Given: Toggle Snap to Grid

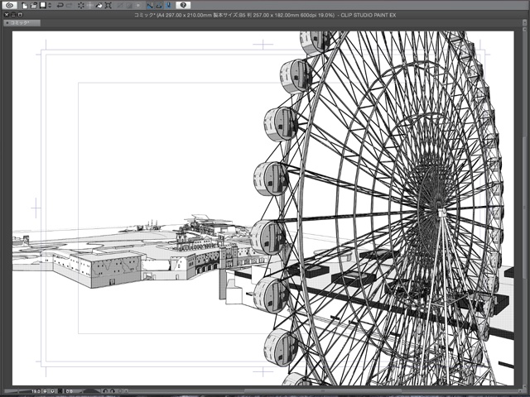Looking at the screenshot, I should 168,6.
